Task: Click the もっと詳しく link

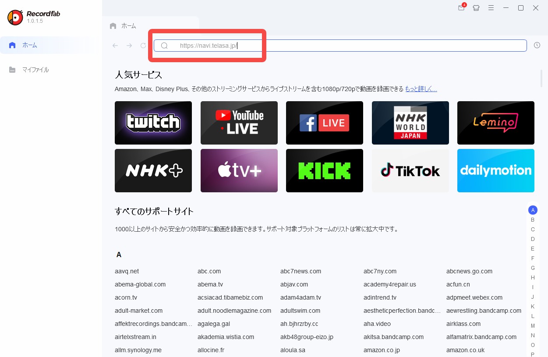Action: pos(421,89)
